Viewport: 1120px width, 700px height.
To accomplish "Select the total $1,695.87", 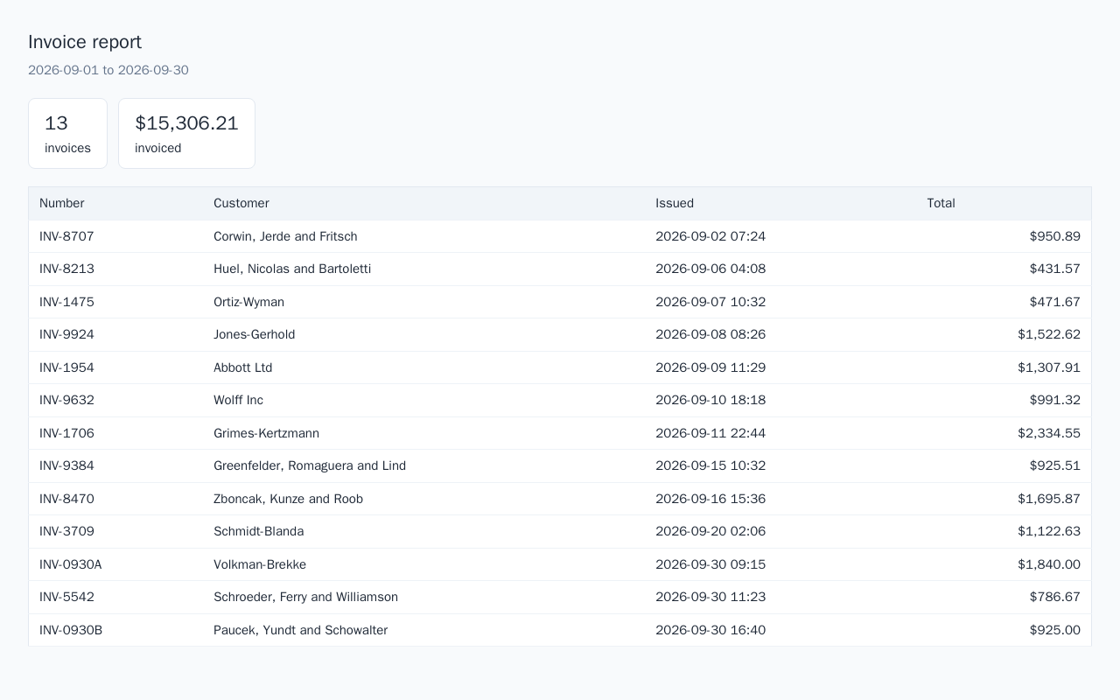I will point(1049,499).
